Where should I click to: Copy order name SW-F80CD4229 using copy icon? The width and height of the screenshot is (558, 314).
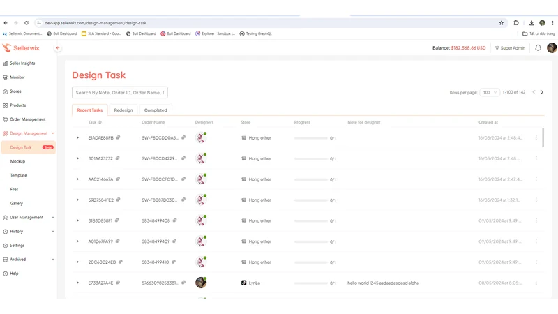183,158
